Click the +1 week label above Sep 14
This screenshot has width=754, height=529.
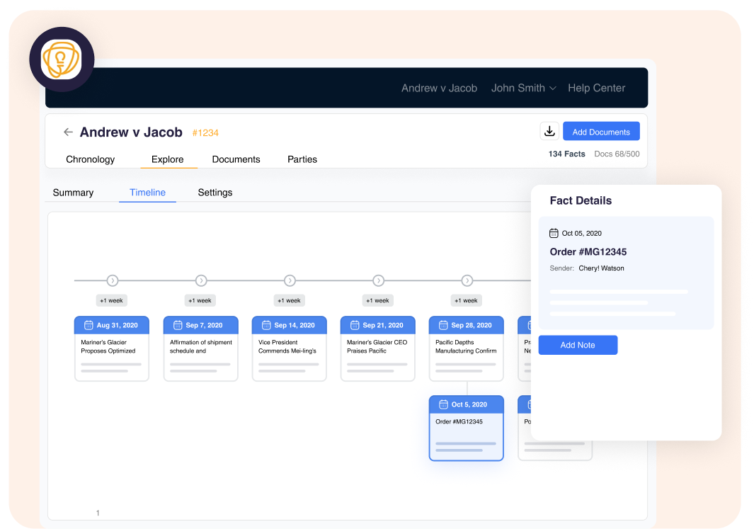[x=289, y=300]
